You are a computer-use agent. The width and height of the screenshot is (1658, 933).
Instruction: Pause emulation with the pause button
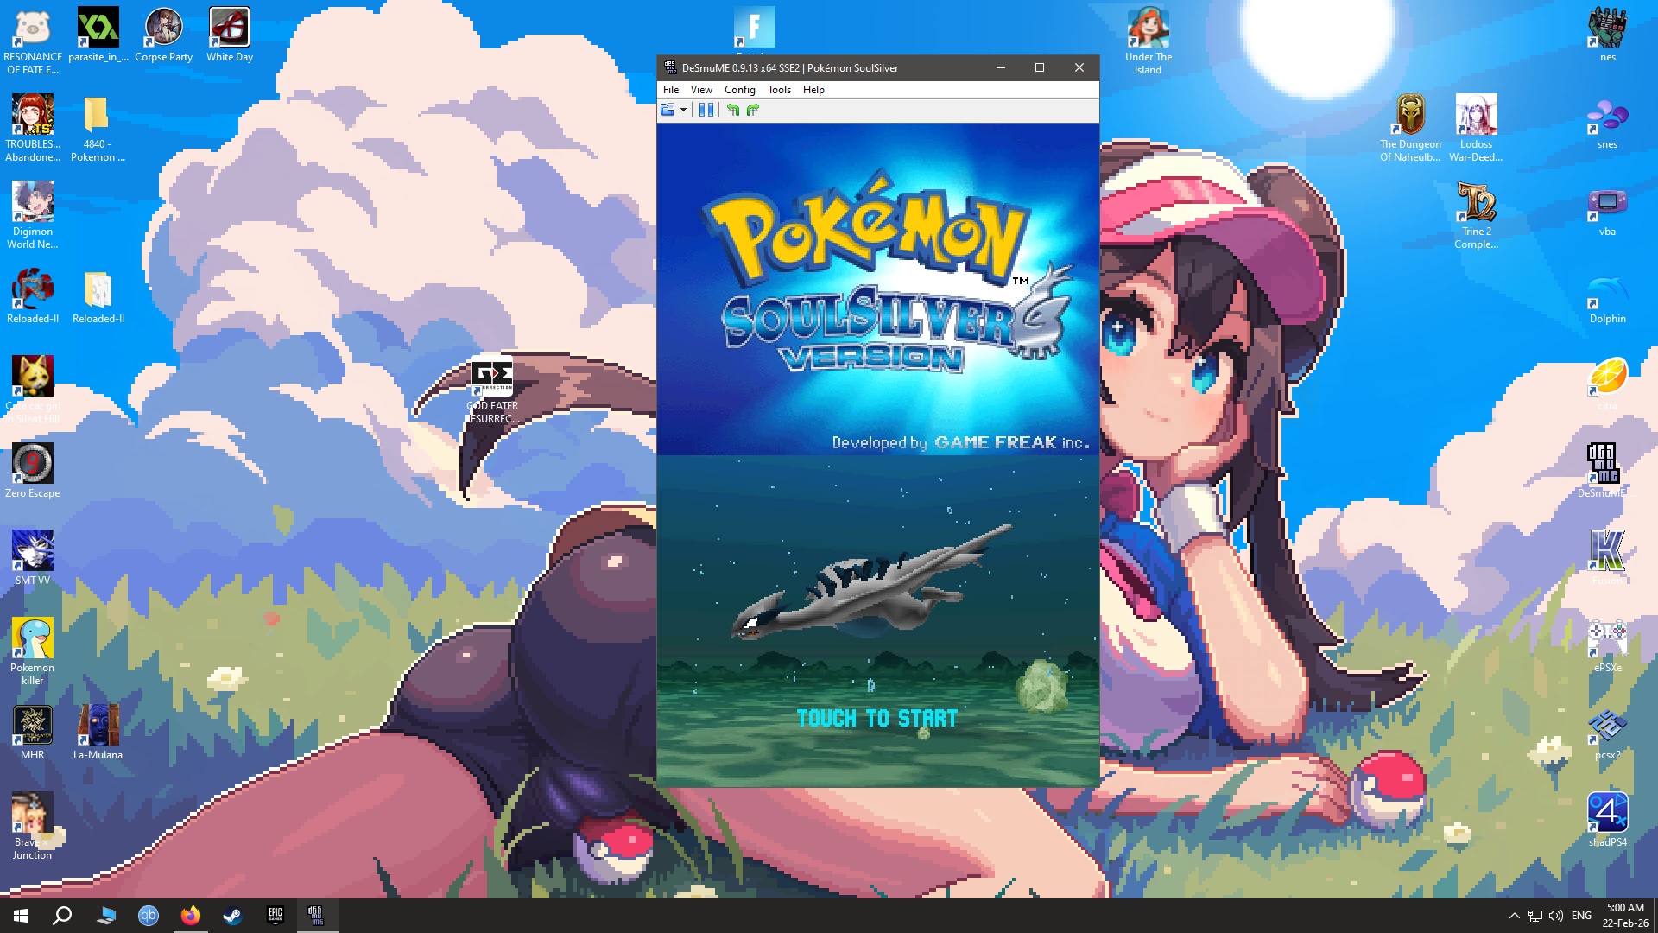tap(706, 110)
